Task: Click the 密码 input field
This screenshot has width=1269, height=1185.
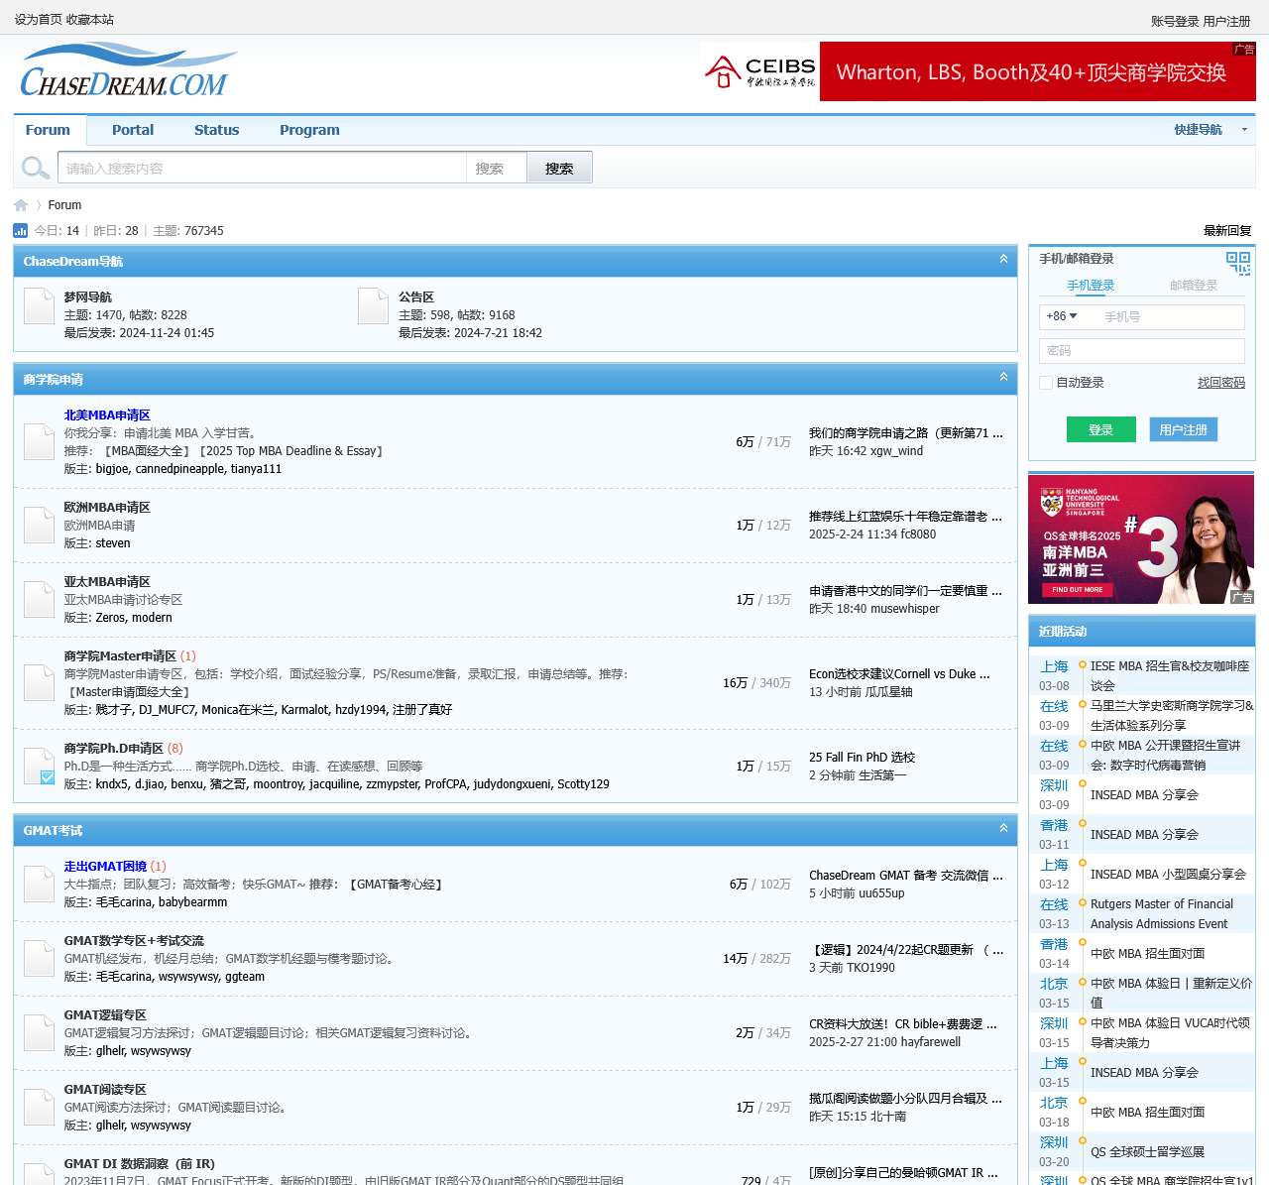Action: click(x=1142, y=351)
